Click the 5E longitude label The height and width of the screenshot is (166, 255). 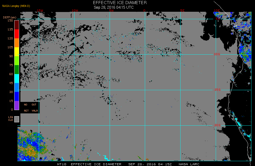pyautogui.click(x=183, y=10)
